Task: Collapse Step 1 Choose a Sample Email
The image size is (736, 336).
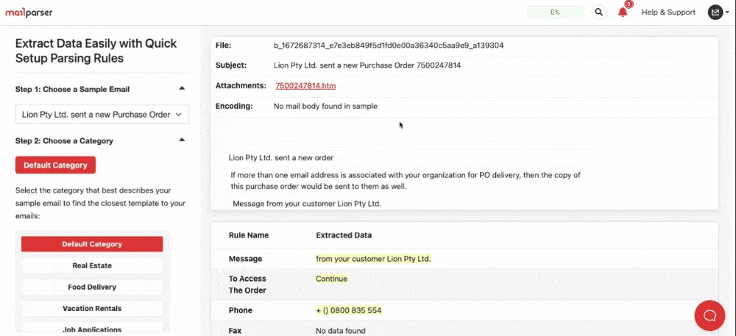Action: [x=182, y=89]
